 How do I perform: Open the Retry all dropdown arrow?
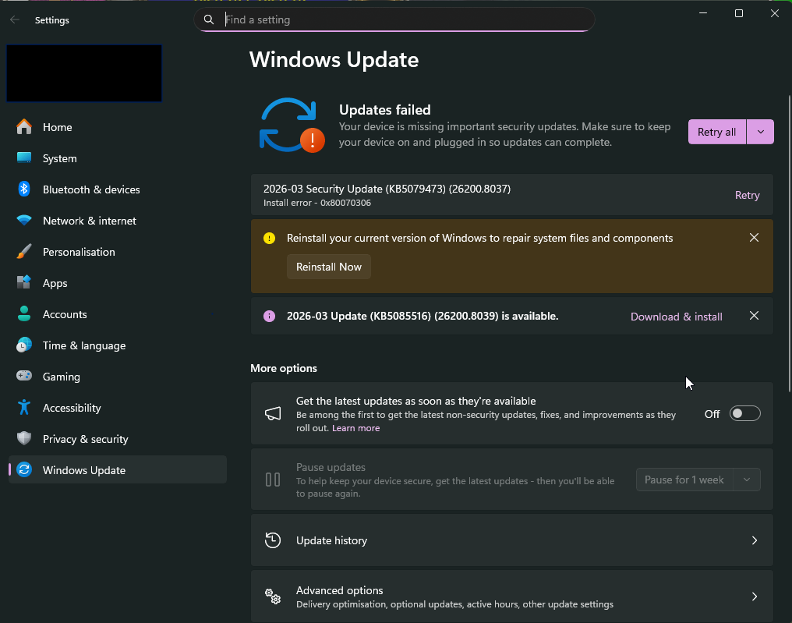pos(761,132)
